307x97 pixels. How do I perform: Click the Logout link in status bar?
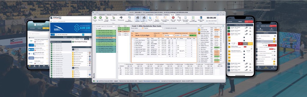click(116, 81)
